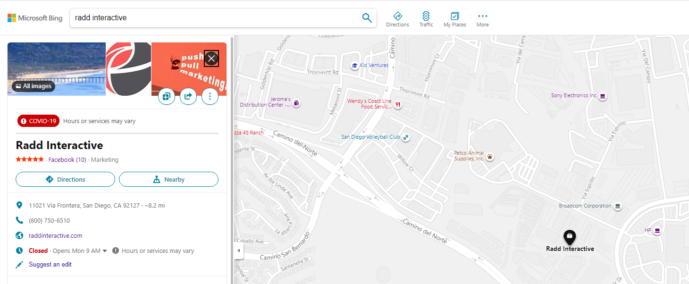Click the Pizza 4S Ranch map label
Image resolution: width=689 pixels, height=284 pixels.
[249, 133]
